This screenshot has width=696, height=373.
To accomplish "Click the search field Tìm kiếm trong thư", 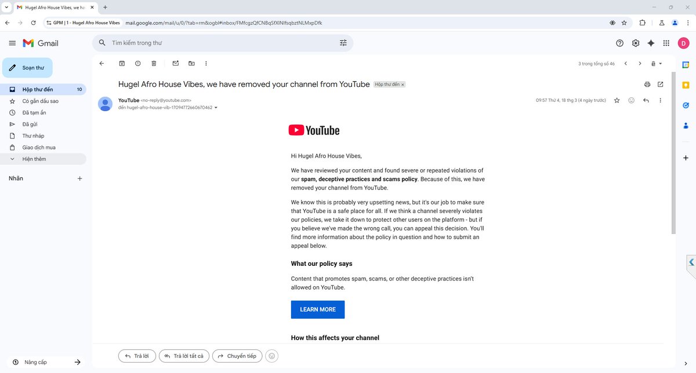I will 223,43.
